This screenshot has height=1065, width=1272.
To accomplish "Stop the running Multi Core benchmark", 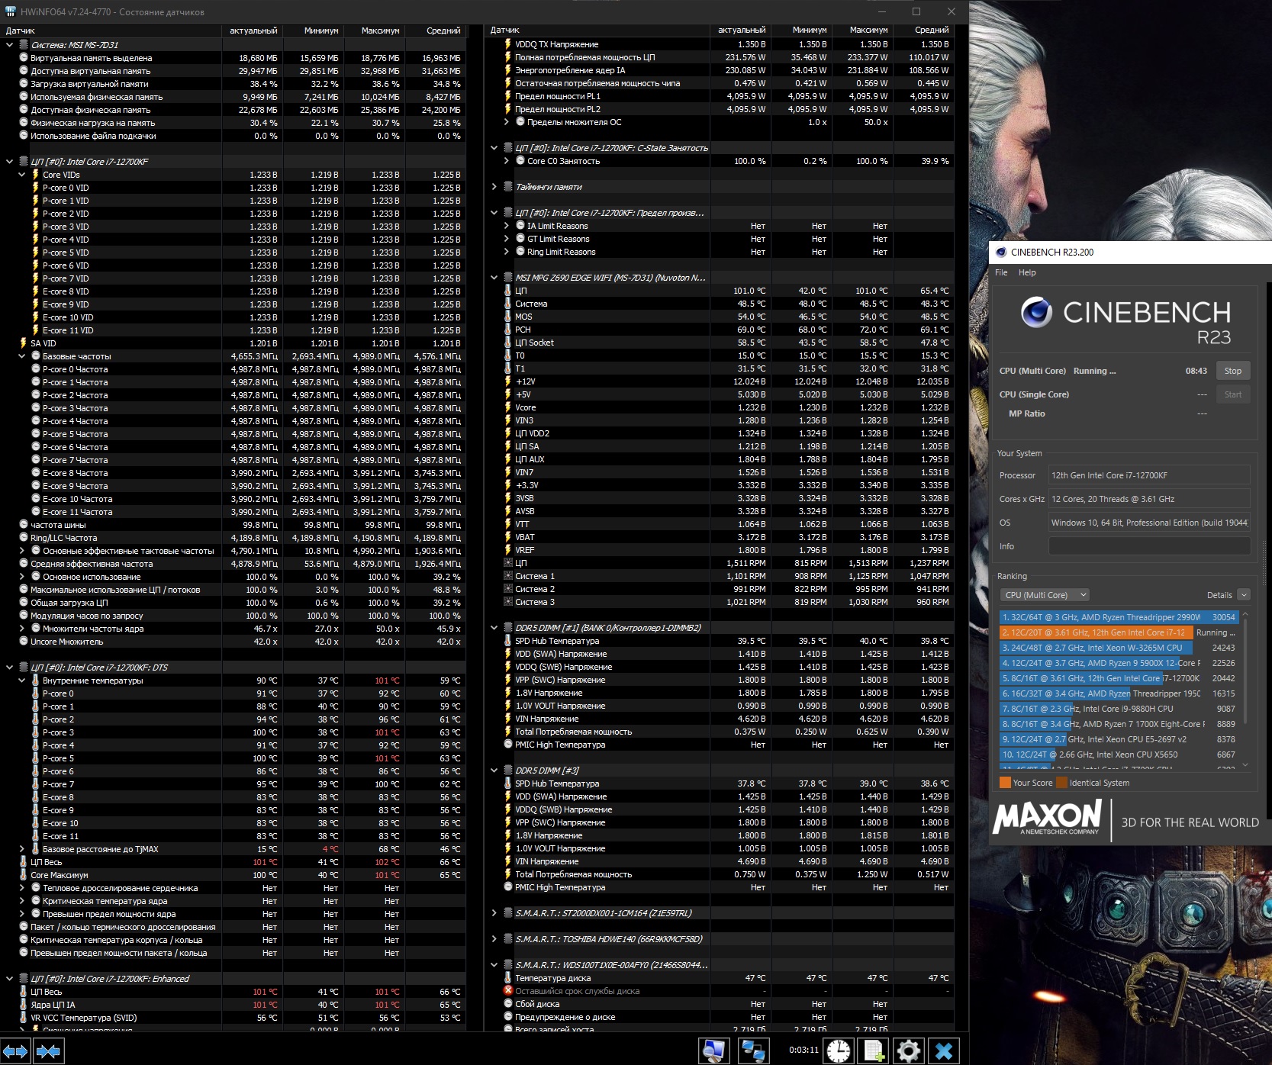I will coord(1233,371).
